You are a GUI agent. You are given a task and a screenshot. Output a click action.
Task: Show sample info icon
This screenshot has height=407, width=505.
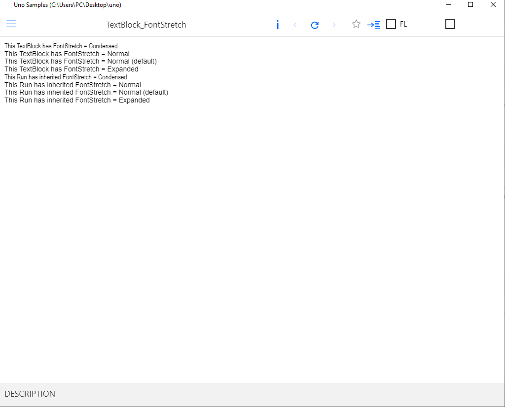[278, 25]
